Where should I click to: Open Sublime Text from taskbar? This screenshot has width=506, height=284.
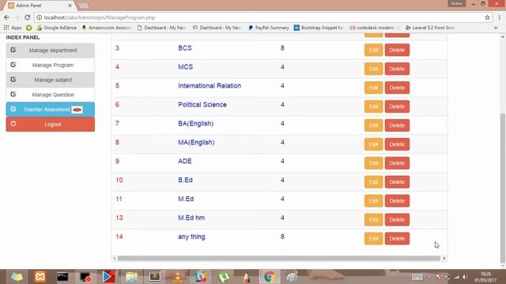[x=155, y=277]
